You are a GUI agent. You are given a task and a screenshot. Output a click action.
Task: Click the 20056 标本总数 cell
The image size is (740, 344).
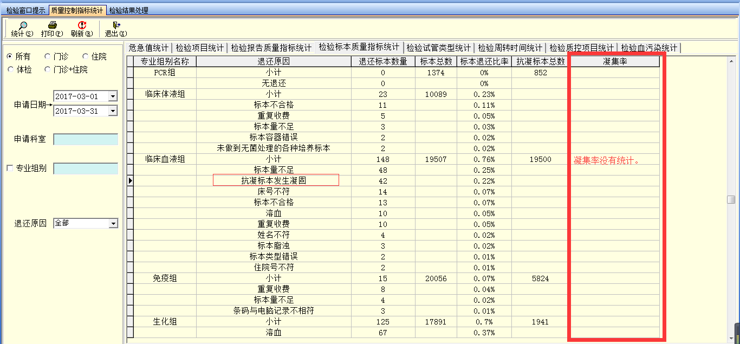[436, 278]
